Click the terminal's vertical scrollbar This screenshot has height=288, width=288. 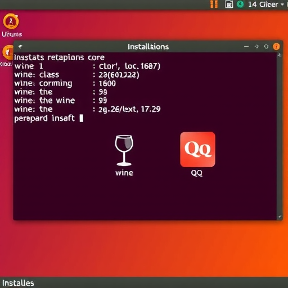click(280, 136)
